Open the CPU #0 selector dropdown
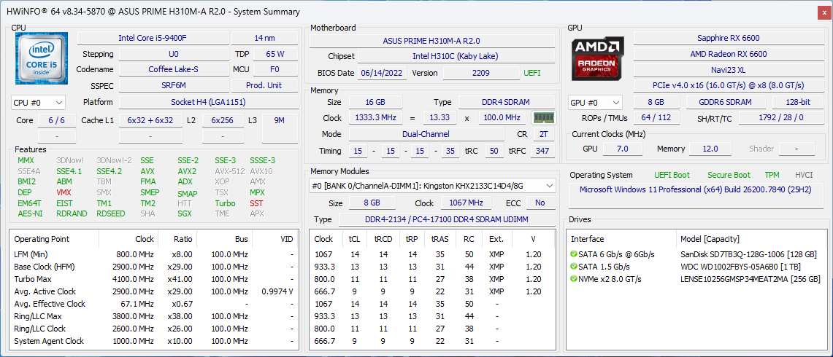Viewport: 833px width, 357px height. pyautogui.click(x=38, y=103)
